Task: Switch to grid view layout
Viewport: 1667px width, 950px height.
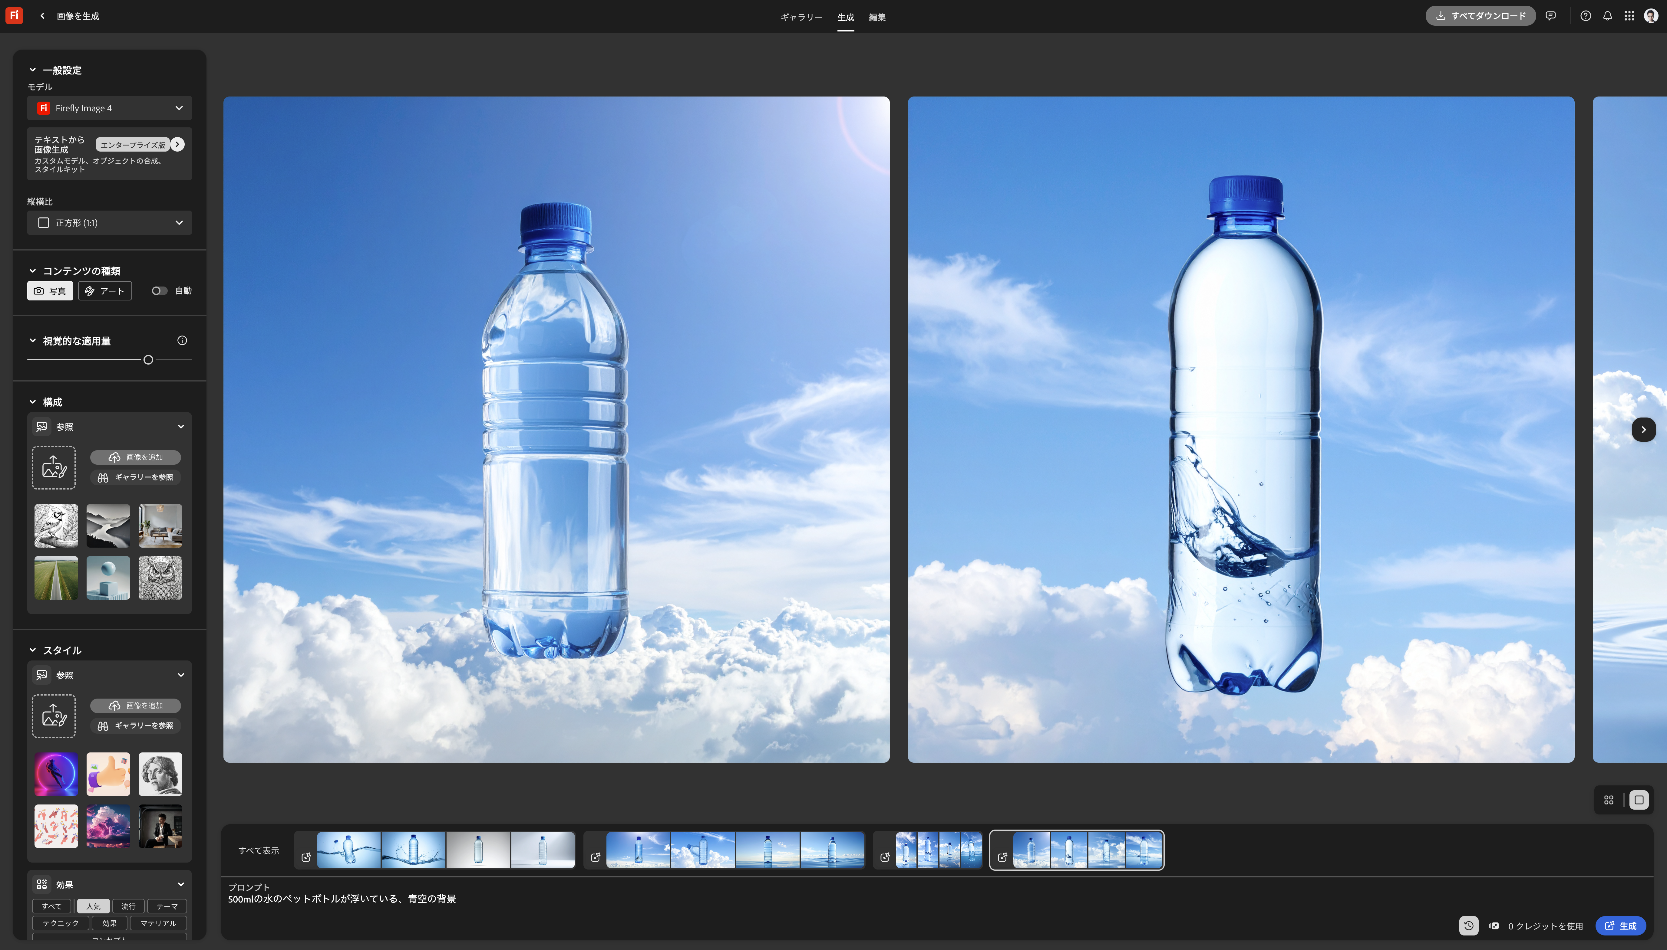Action: click(x=1609, y=800)
